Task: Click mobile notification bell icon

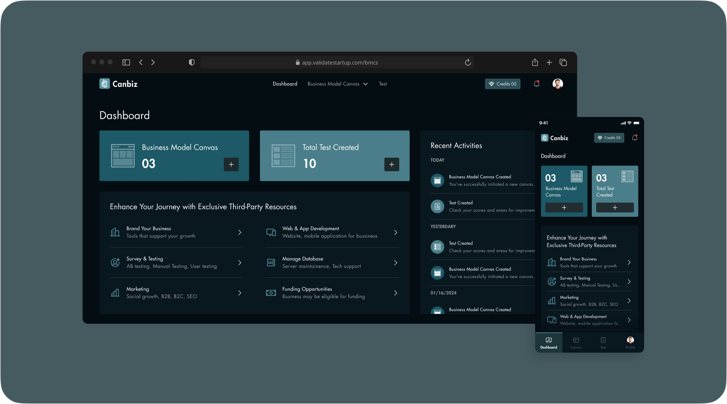Action: (x=634, y=138)
